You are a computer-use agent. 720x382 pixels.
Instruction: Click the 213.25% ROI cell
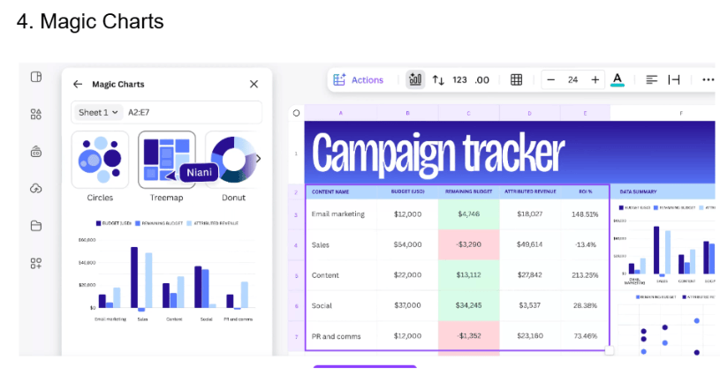click(x=585, y=275)
